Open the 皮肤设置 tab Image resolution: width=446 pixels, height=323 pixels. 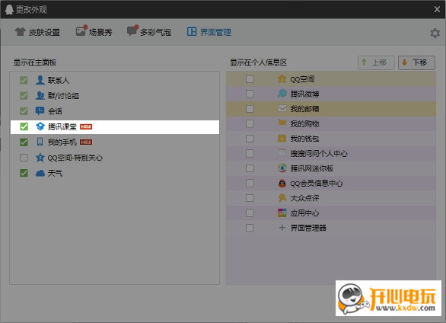point(37,32)
